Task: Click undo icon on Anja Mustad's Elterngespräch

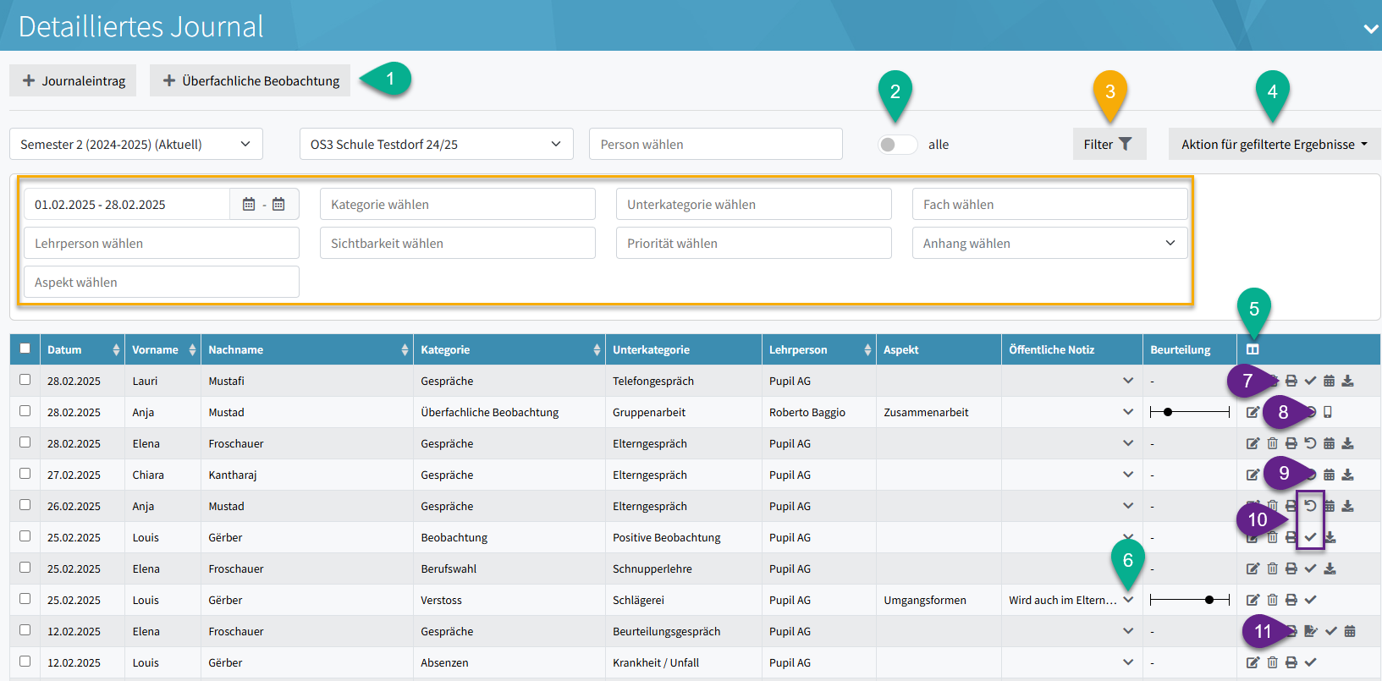Action: (x=1310, y=506)
